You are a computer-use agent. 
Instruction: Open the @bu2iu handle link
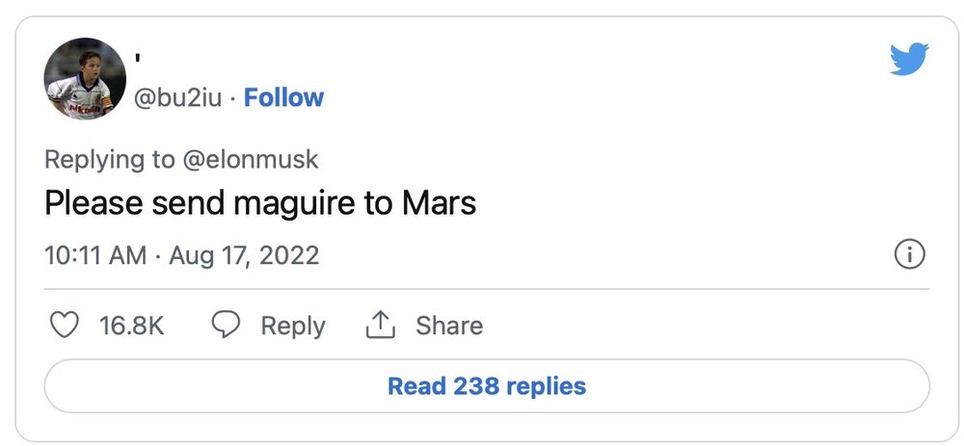(177, 98)
